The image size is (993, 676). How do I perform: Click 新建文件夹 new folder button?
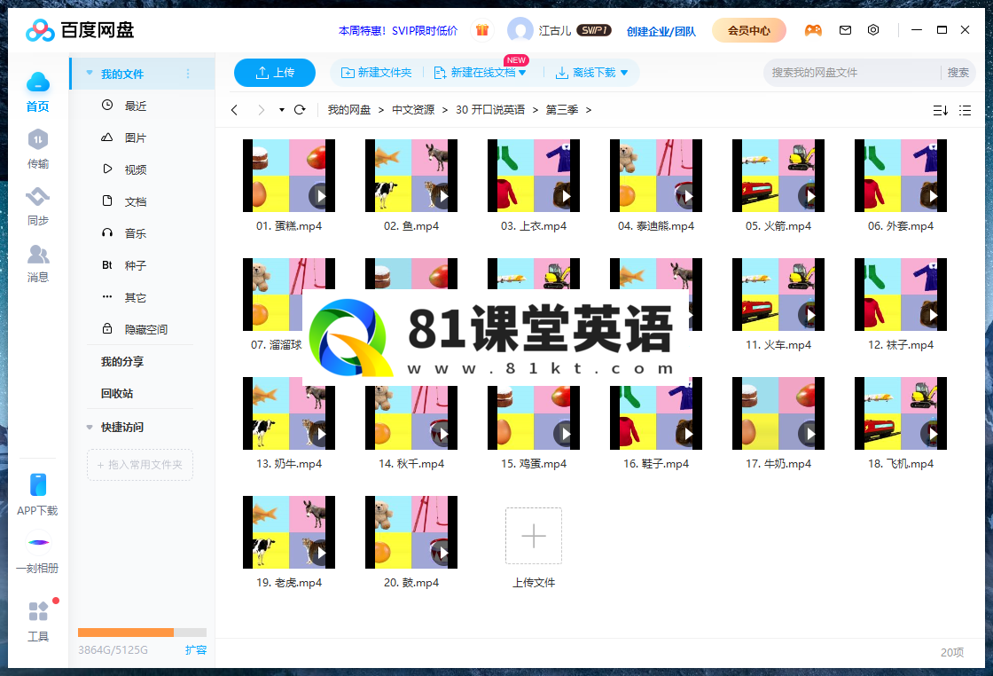click(x=376, y=73)
